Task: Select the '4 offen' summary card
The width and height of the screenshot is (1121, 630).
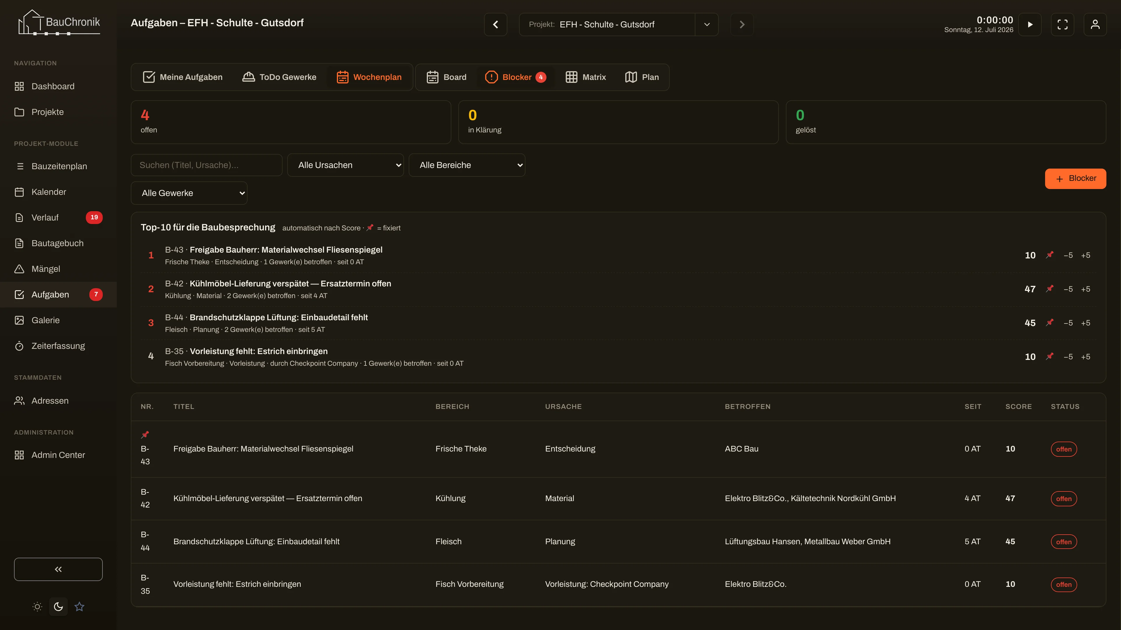Action: click(291, 122)
